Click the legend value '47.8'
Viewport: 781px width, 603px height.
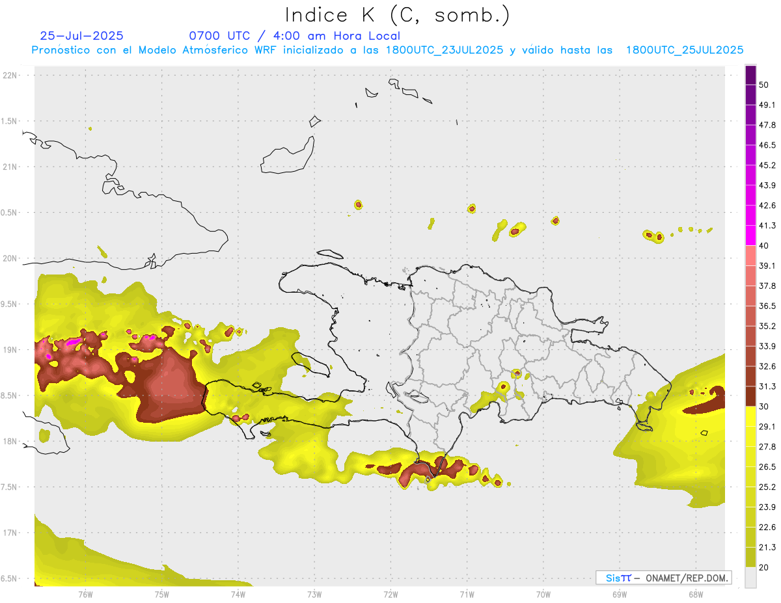point(767,125)
